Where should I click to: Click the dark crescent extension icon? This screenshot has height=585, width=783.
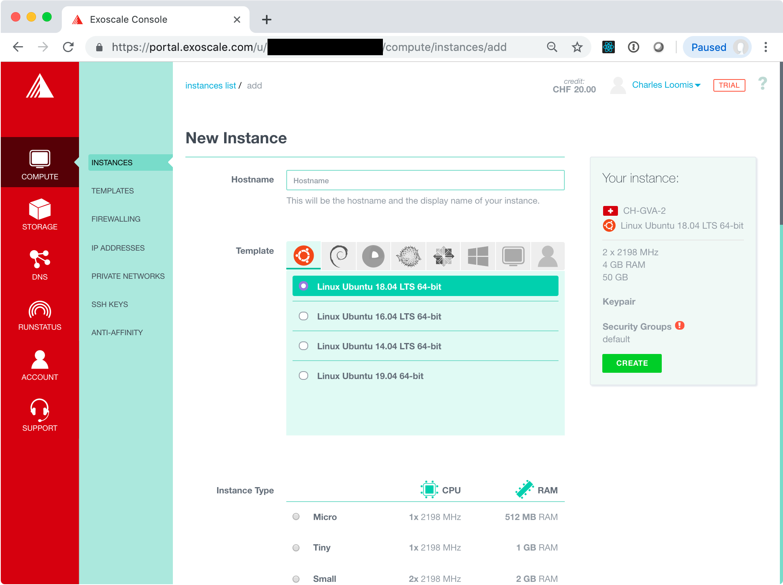click(659, 47)
